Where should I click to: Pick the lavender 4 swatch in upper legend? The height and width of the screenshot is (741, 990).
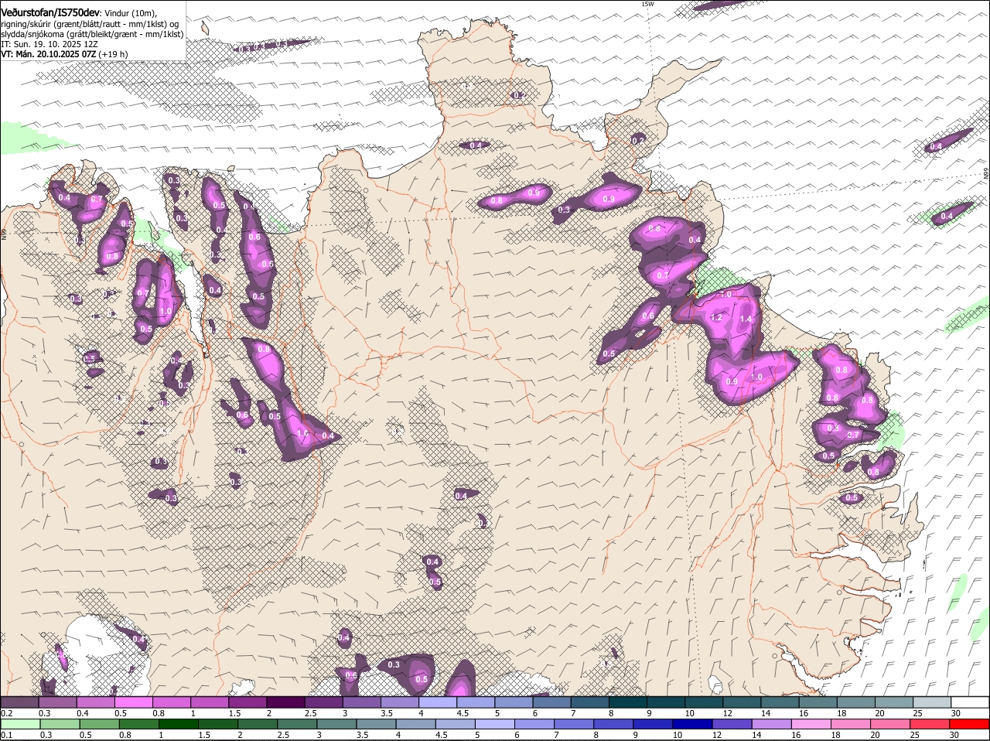pyautogui.click(x=437, y=702)
